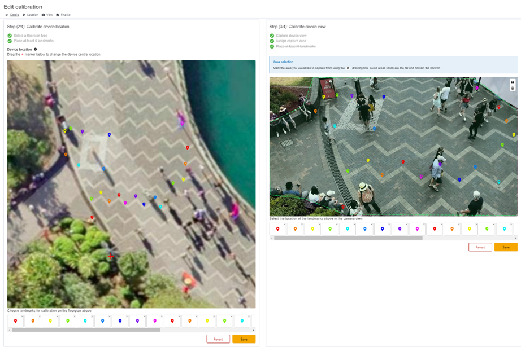
Task: Click left arrow of camera landmarks scrollbar
Action: click(x=271, y=238)
